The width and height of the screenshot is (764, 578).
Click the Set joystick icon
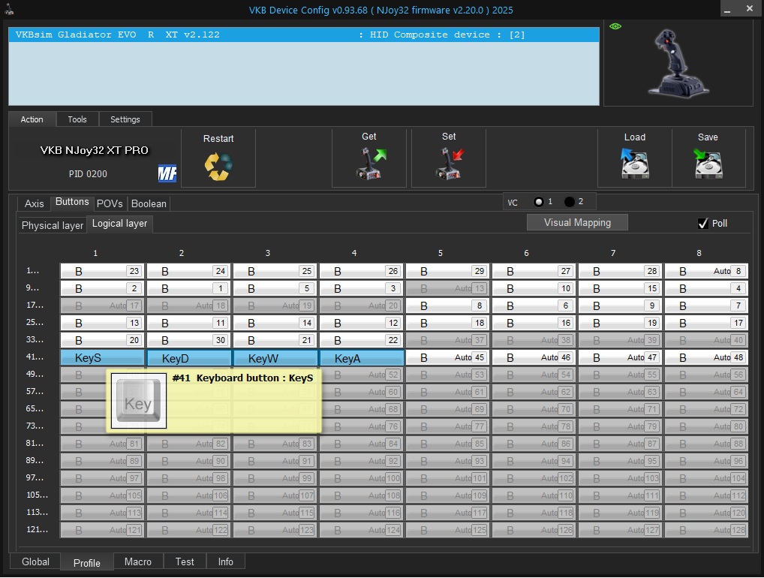(450, 163)
